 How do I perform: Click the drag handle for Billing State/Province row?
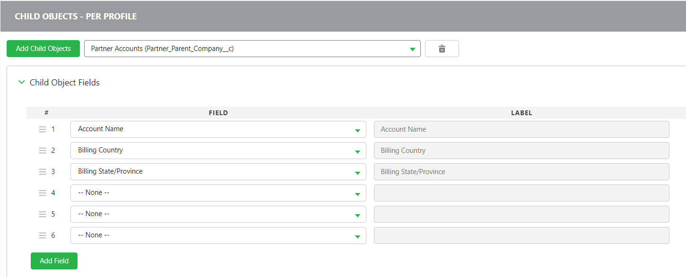[x=43, y=171]
